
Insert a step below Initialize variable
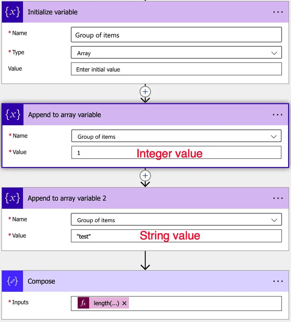(145, 92)
